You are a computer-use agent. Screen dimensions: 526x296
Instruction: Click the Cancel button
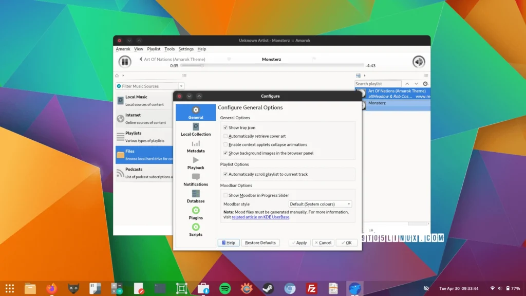[323, 243]
